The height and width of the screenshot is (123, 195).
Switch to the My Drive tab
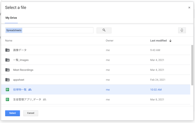tap(11, 18)
